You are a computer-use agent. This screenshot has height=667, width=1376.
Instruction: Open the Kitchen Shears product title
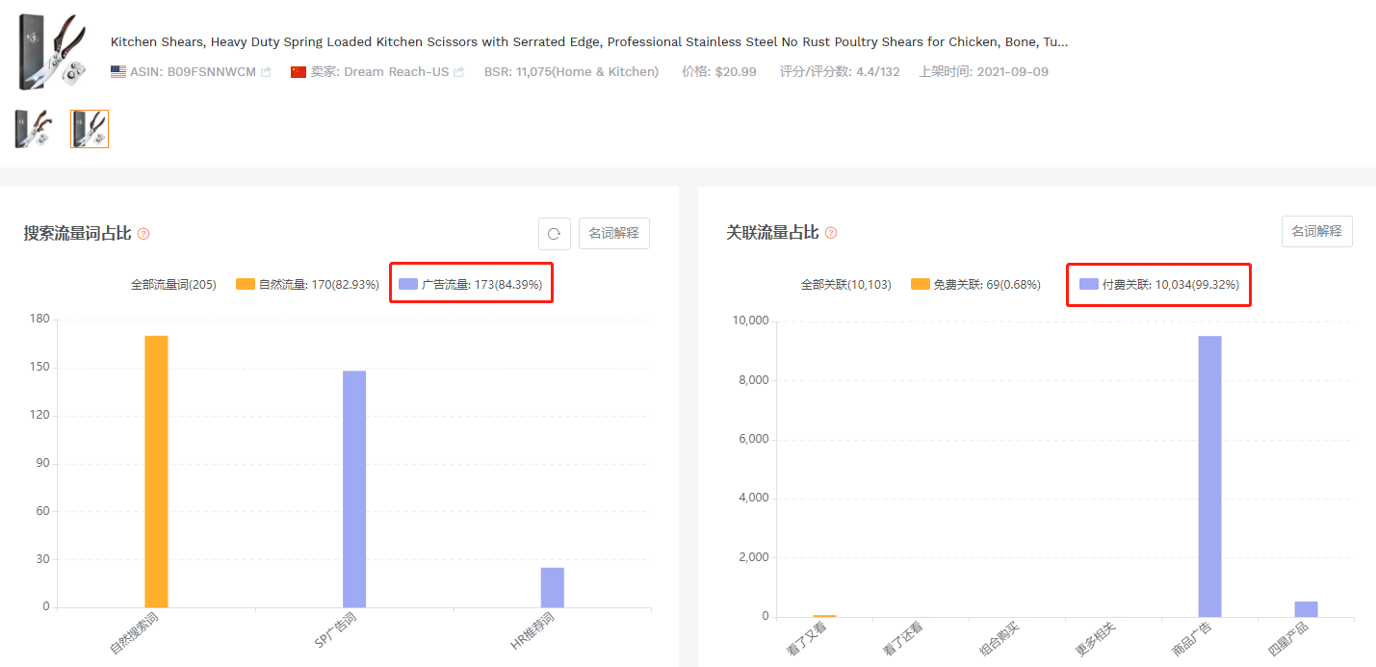click(x=588, y=42)
